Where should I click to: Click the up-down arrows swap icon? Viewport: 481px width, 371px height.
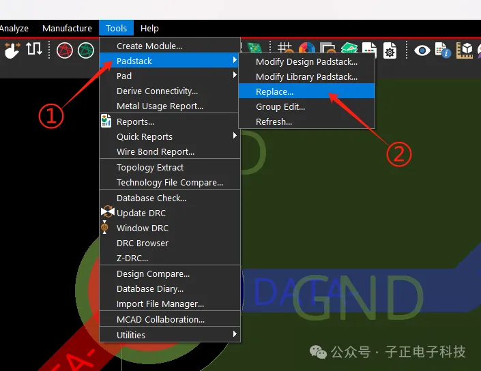(33, 48)
